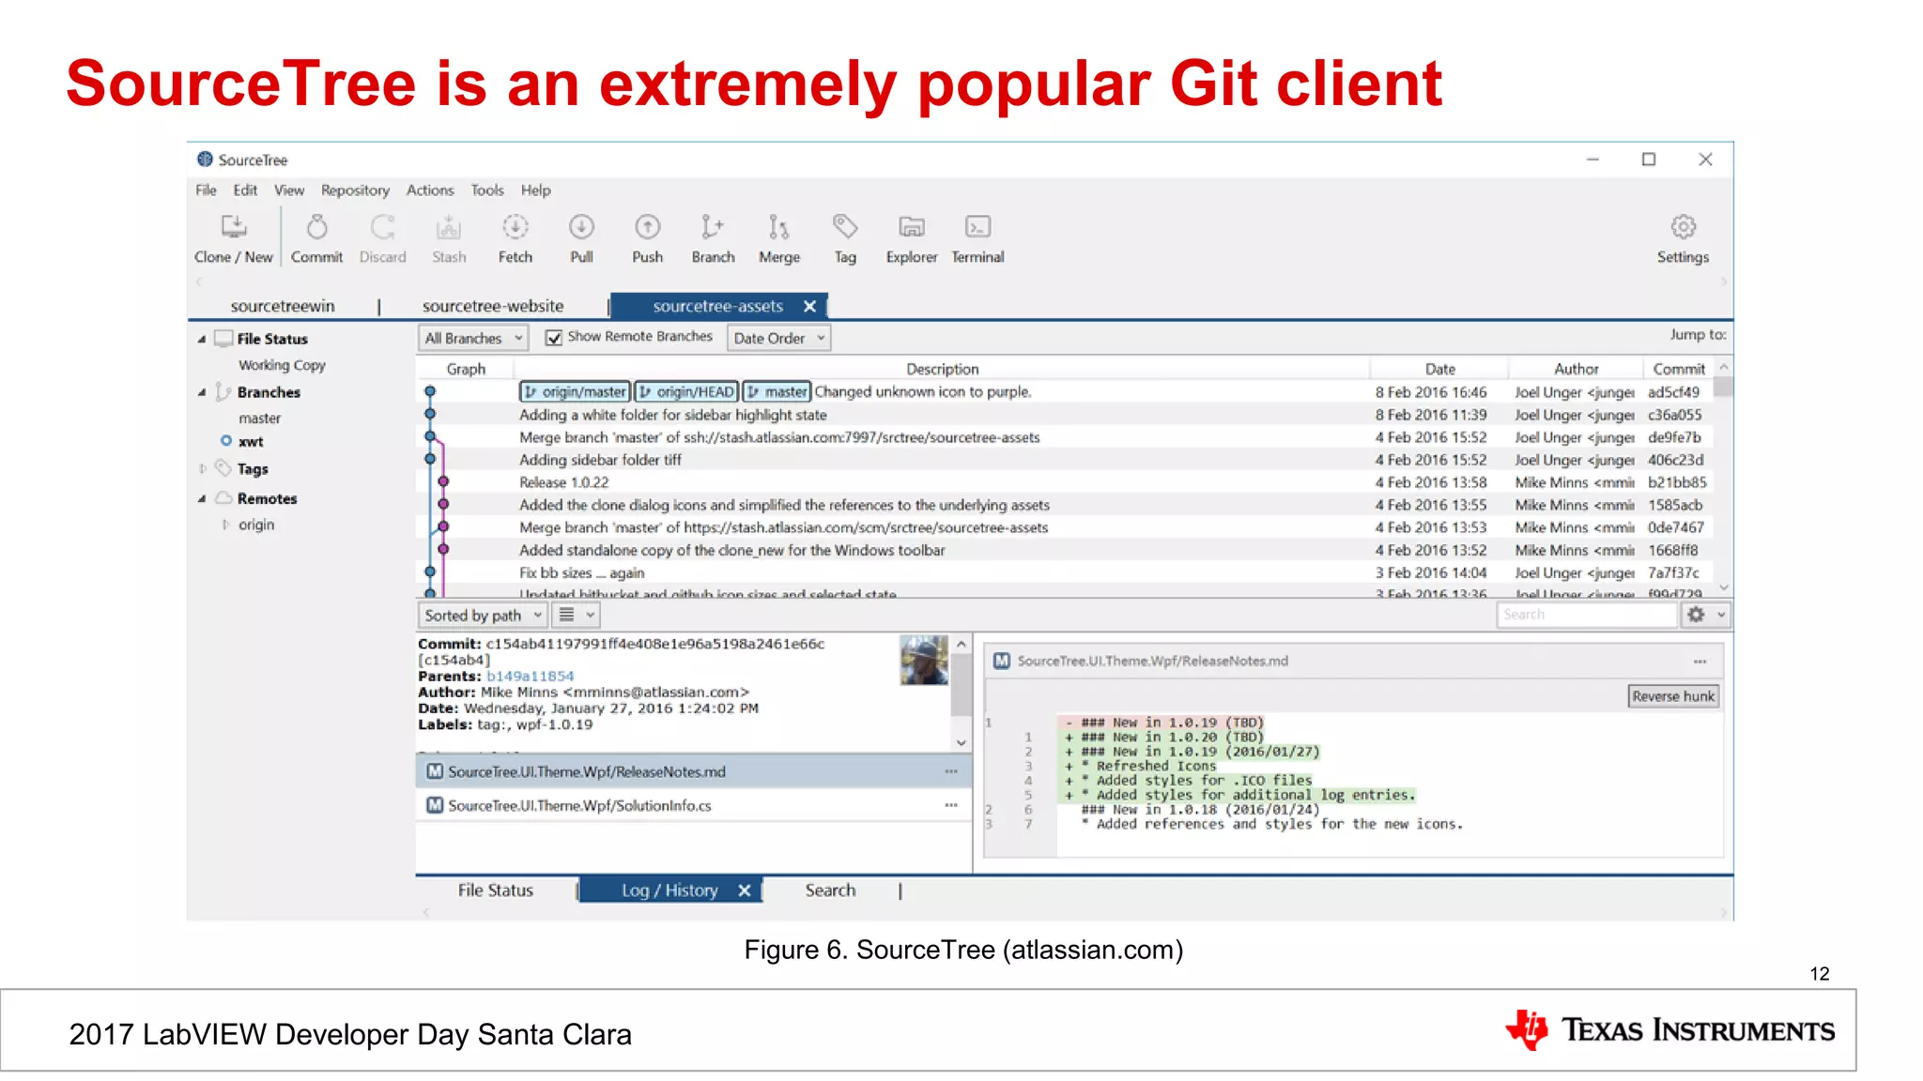Screen dimensions: 1923x1081
Task: Close the Log / History tab
Action: point(745,891)
